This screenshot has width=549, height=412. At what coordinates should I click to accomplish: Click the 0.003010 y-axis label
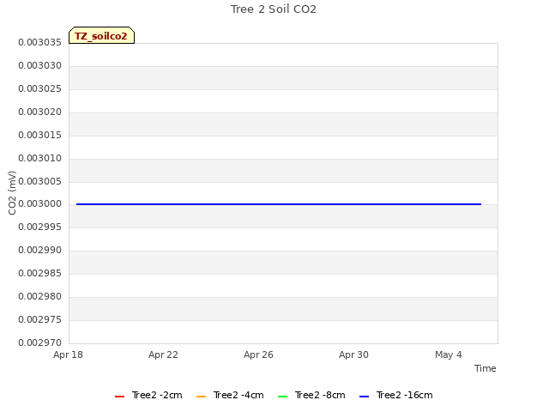(x=40, y=158)
